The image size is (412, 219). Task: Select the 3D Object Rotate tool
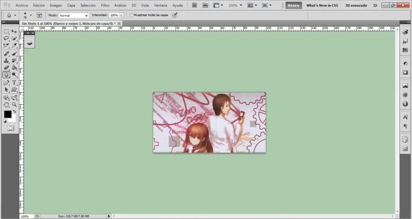pos(6,98)
